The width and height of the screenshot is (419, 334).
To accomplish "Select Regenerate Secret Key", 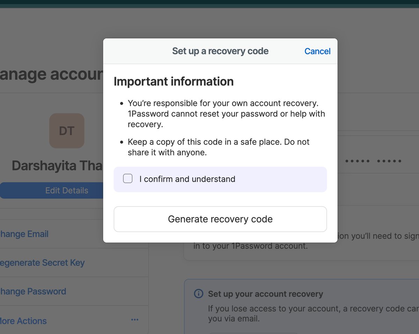I will point(42,262).
